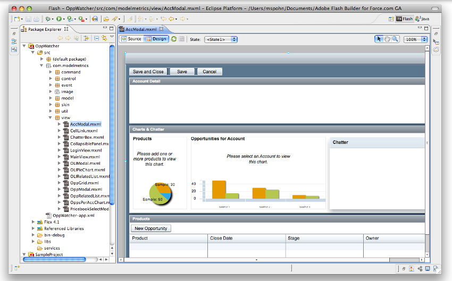The width and height of the screenshot is (452, 281).
Task: Click the Profile run icon
Action: pyautogui.click(x=70, y=19)
